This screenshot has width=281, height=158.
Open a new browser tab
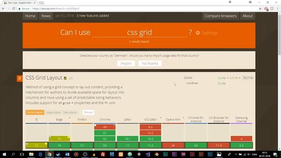pyautogui.click(x=41, y=3)
